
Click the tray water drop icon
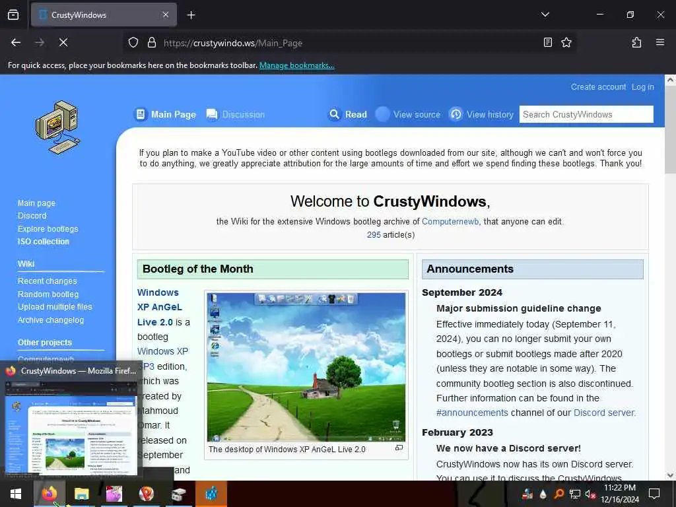pyautogui.click(x=543, y=494)
